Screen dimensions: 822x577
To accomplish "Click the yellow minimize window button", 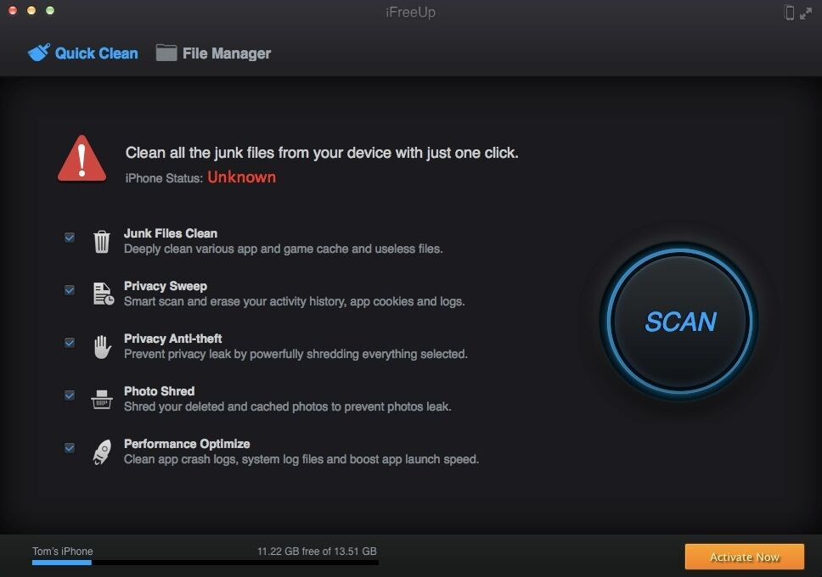I will click(x=31, y=10).
